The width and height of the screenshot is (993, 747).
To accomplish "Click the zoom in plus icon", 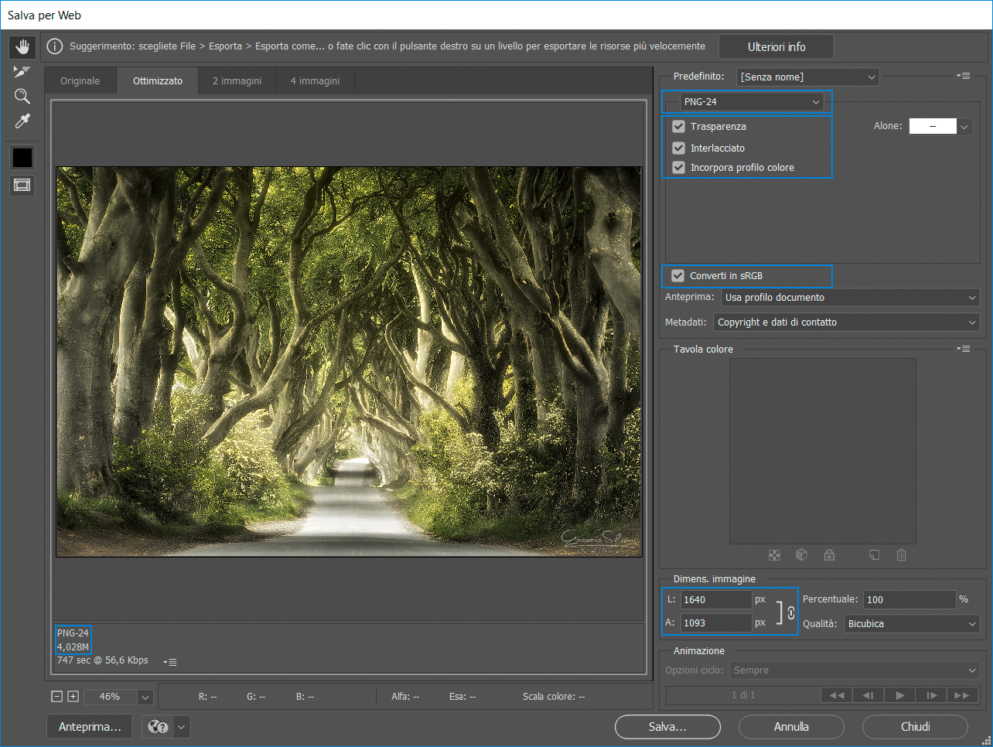I will (73, 697).
